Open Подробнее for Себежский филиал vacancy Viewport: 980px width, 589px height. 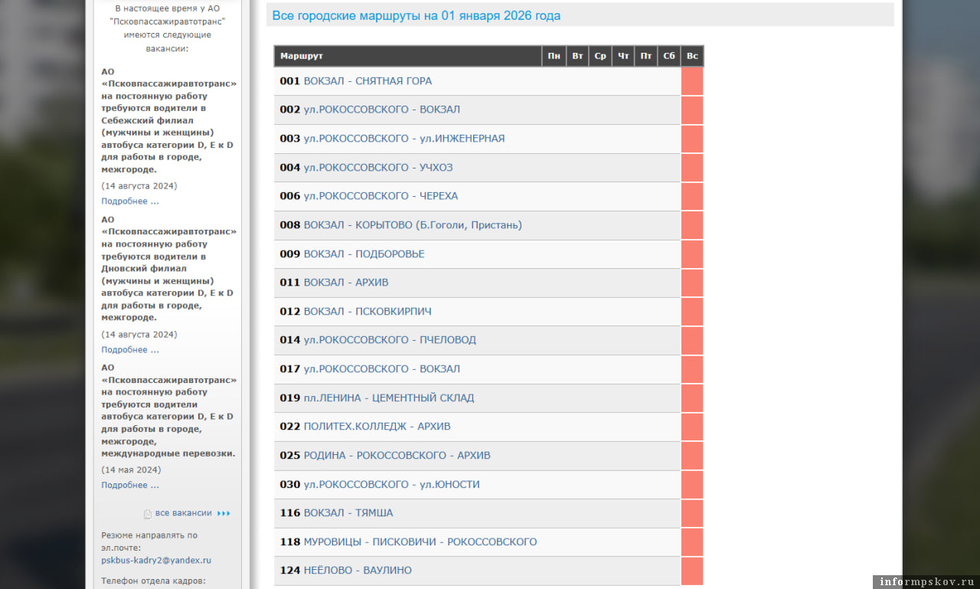click(130, 201)
